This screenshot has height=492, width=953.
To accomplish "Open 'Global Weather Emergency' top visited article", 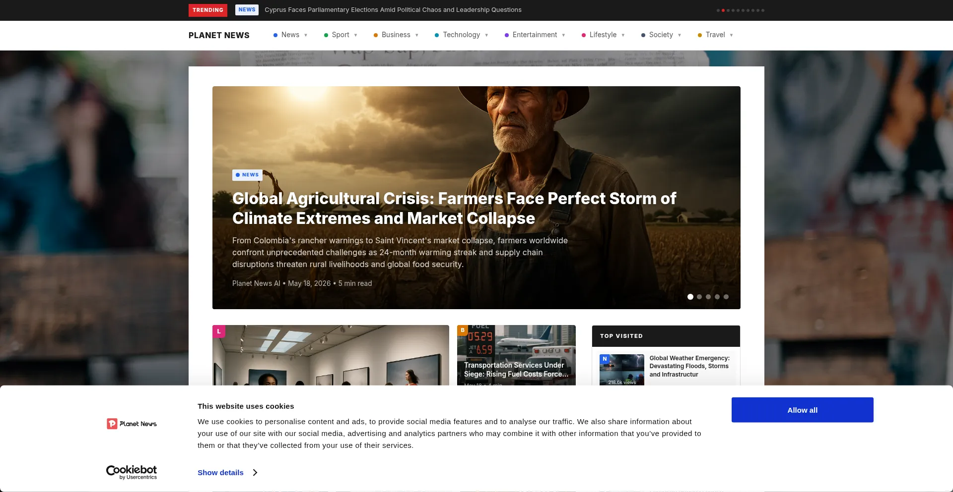I will tap(689, 366).
